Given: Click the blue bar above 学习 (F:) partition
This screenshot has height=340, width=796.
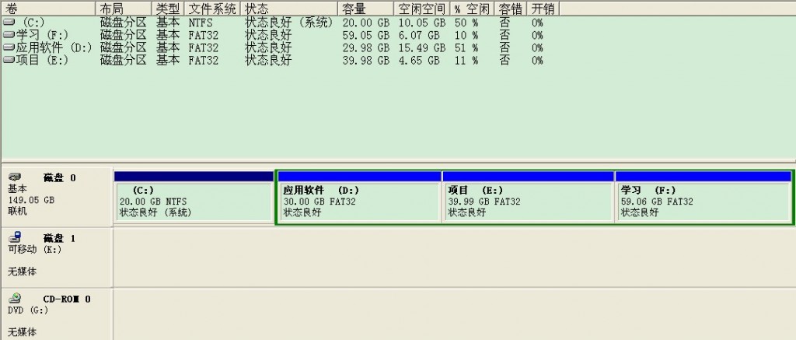Looking at the screenshot, I should coord(703,177).
